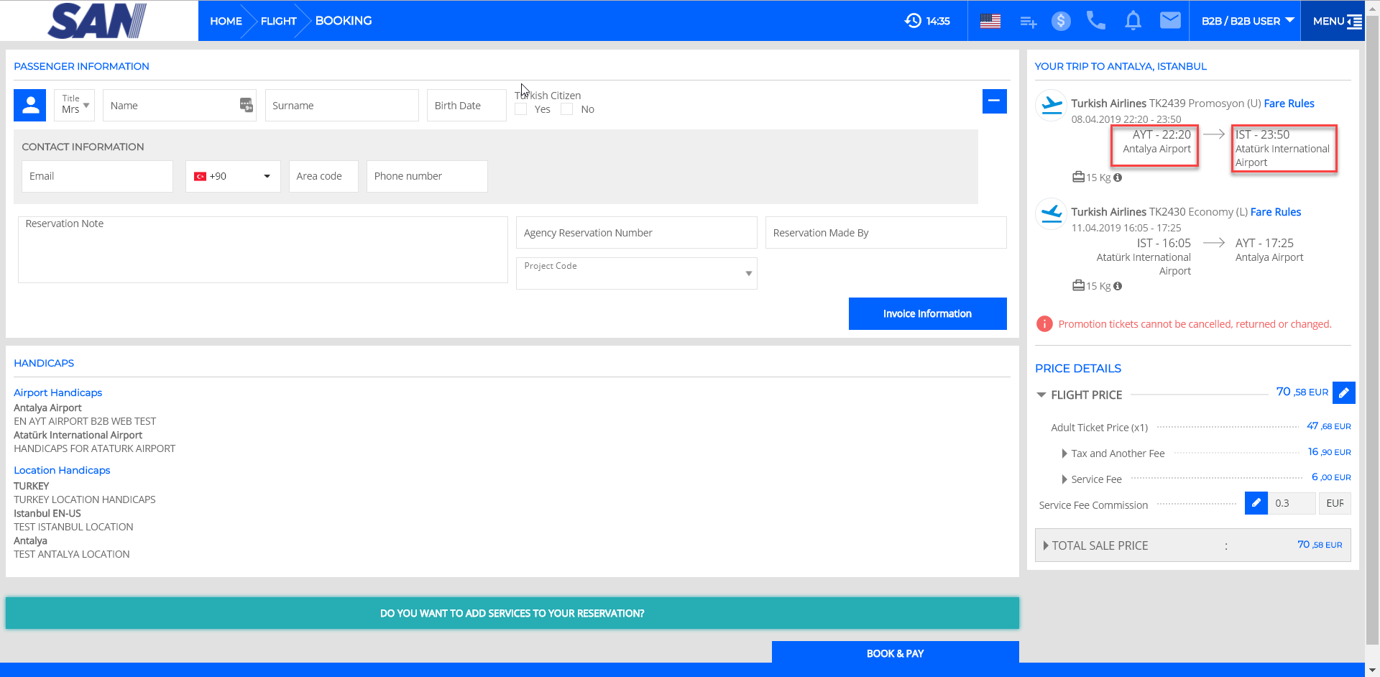
Task: Focus the Email field
Action: point(97,176)
